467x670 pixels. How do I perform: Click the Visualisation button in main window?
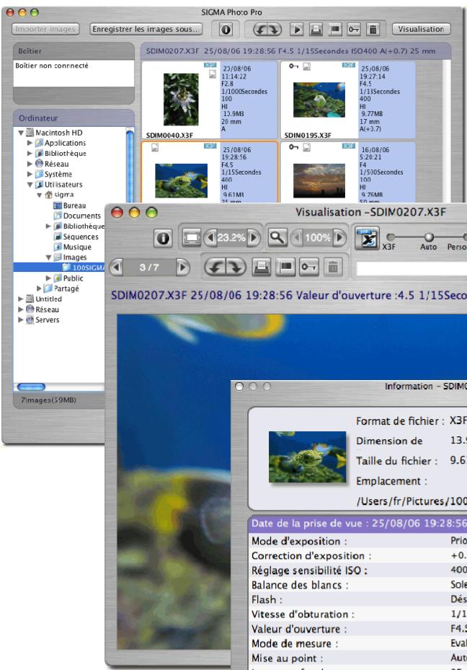pyautogui.click(x=421, y=30)
